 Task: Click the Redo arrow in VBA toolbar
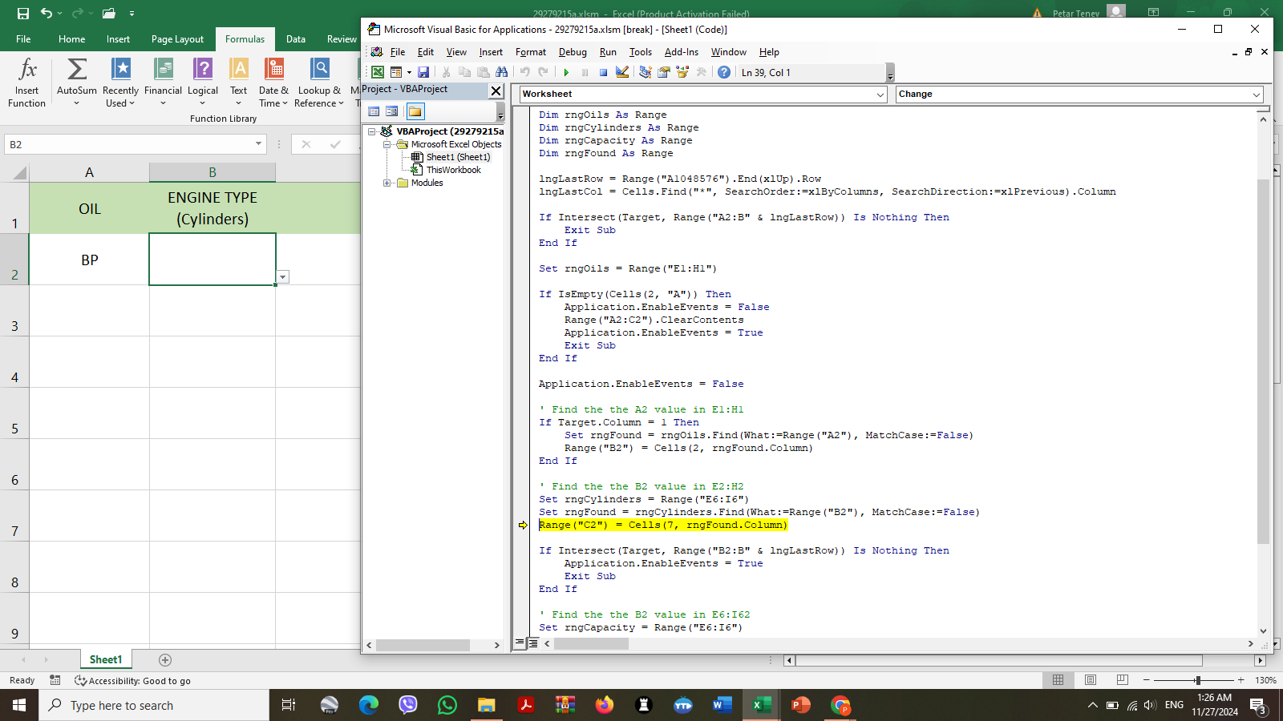[x=543, y=72]
